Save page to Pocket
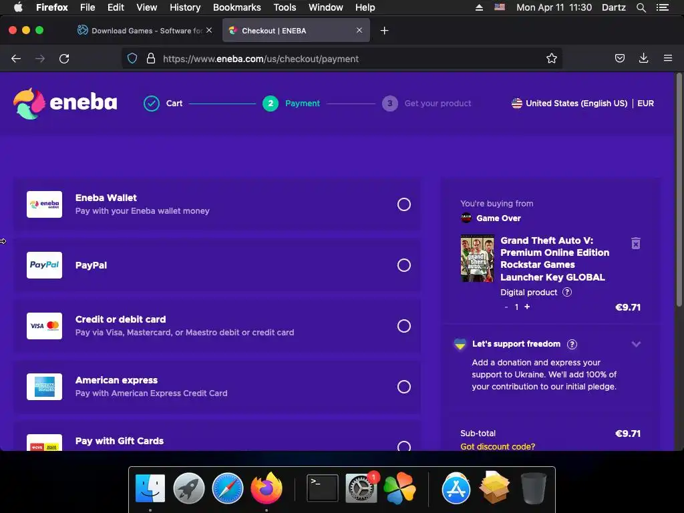 (x=619, y=59)
